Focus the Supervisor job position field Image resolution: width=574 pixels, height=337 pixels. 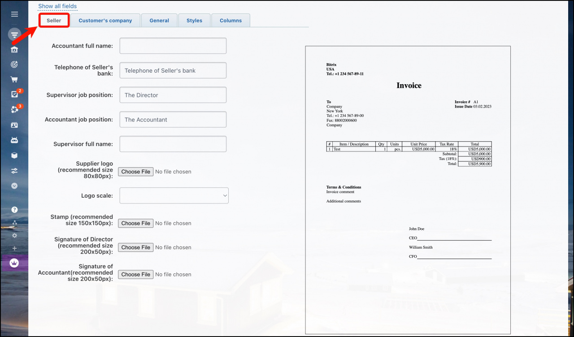tap(173, 95)
